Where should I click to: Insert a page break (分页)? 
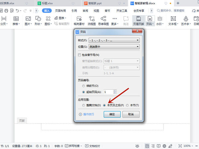[x=4, y=21]
